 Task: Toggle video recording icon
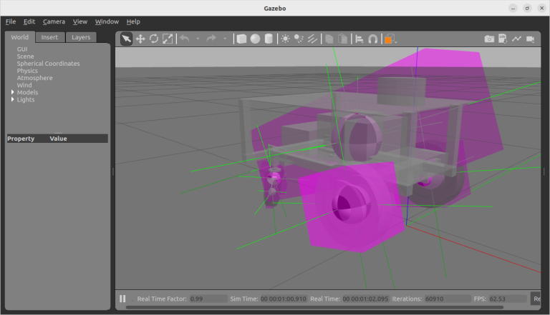tap(530, 39)
